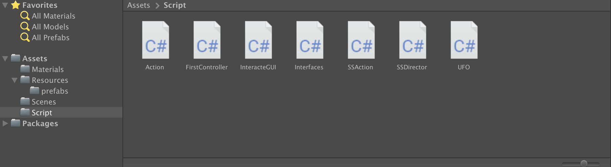Image resolution: width=611 pixels, height=167 pixels.
Task: Select the FirstController C# script icon
Action: coord(207,40)
